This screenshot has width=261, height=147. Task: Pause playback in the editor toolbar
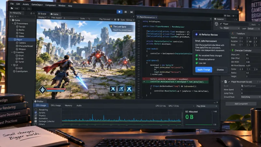pyautogui.click(x=126, y=12)
